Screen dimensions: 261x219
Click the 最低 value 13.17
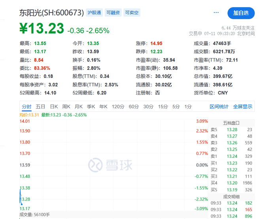[40, 52]
